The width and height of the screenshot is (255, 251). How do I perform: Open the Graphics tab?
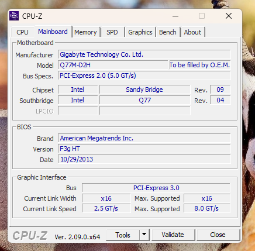click(140, 32)
